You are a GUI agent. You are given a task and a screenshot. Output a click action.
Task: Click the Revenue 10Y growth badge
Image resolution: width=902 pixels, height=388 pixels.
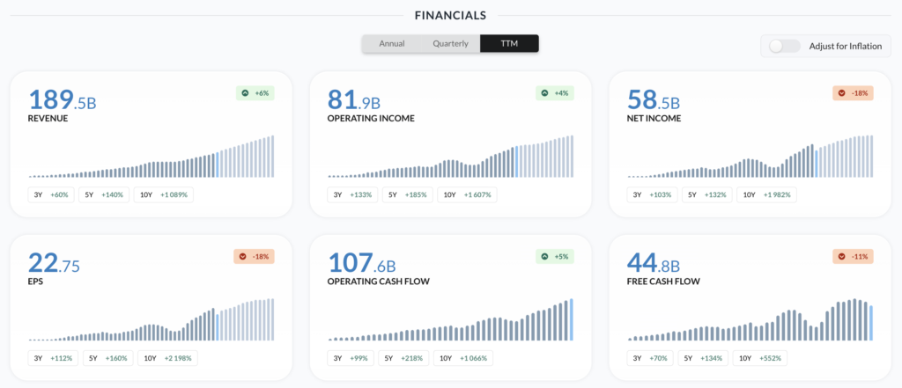point(163,194)
